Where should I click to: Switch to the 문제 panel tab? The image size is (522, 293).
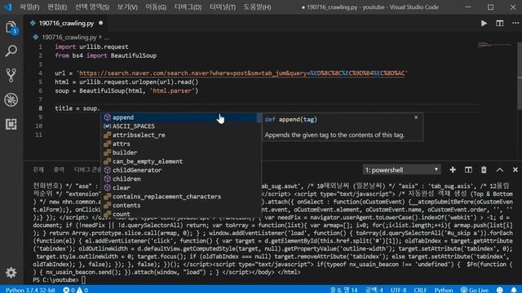click(38, 170)
